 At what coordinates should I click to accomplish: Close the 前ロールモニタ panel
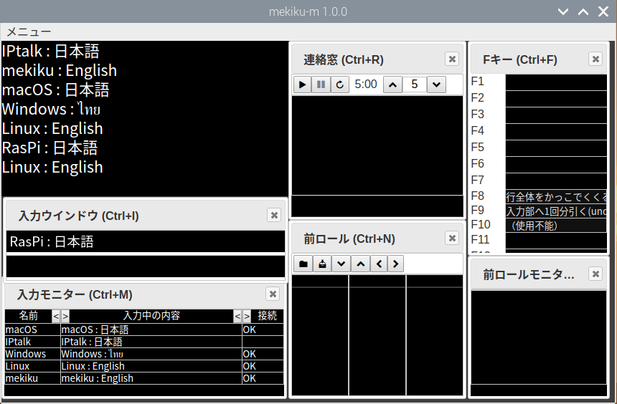point(595,274)
